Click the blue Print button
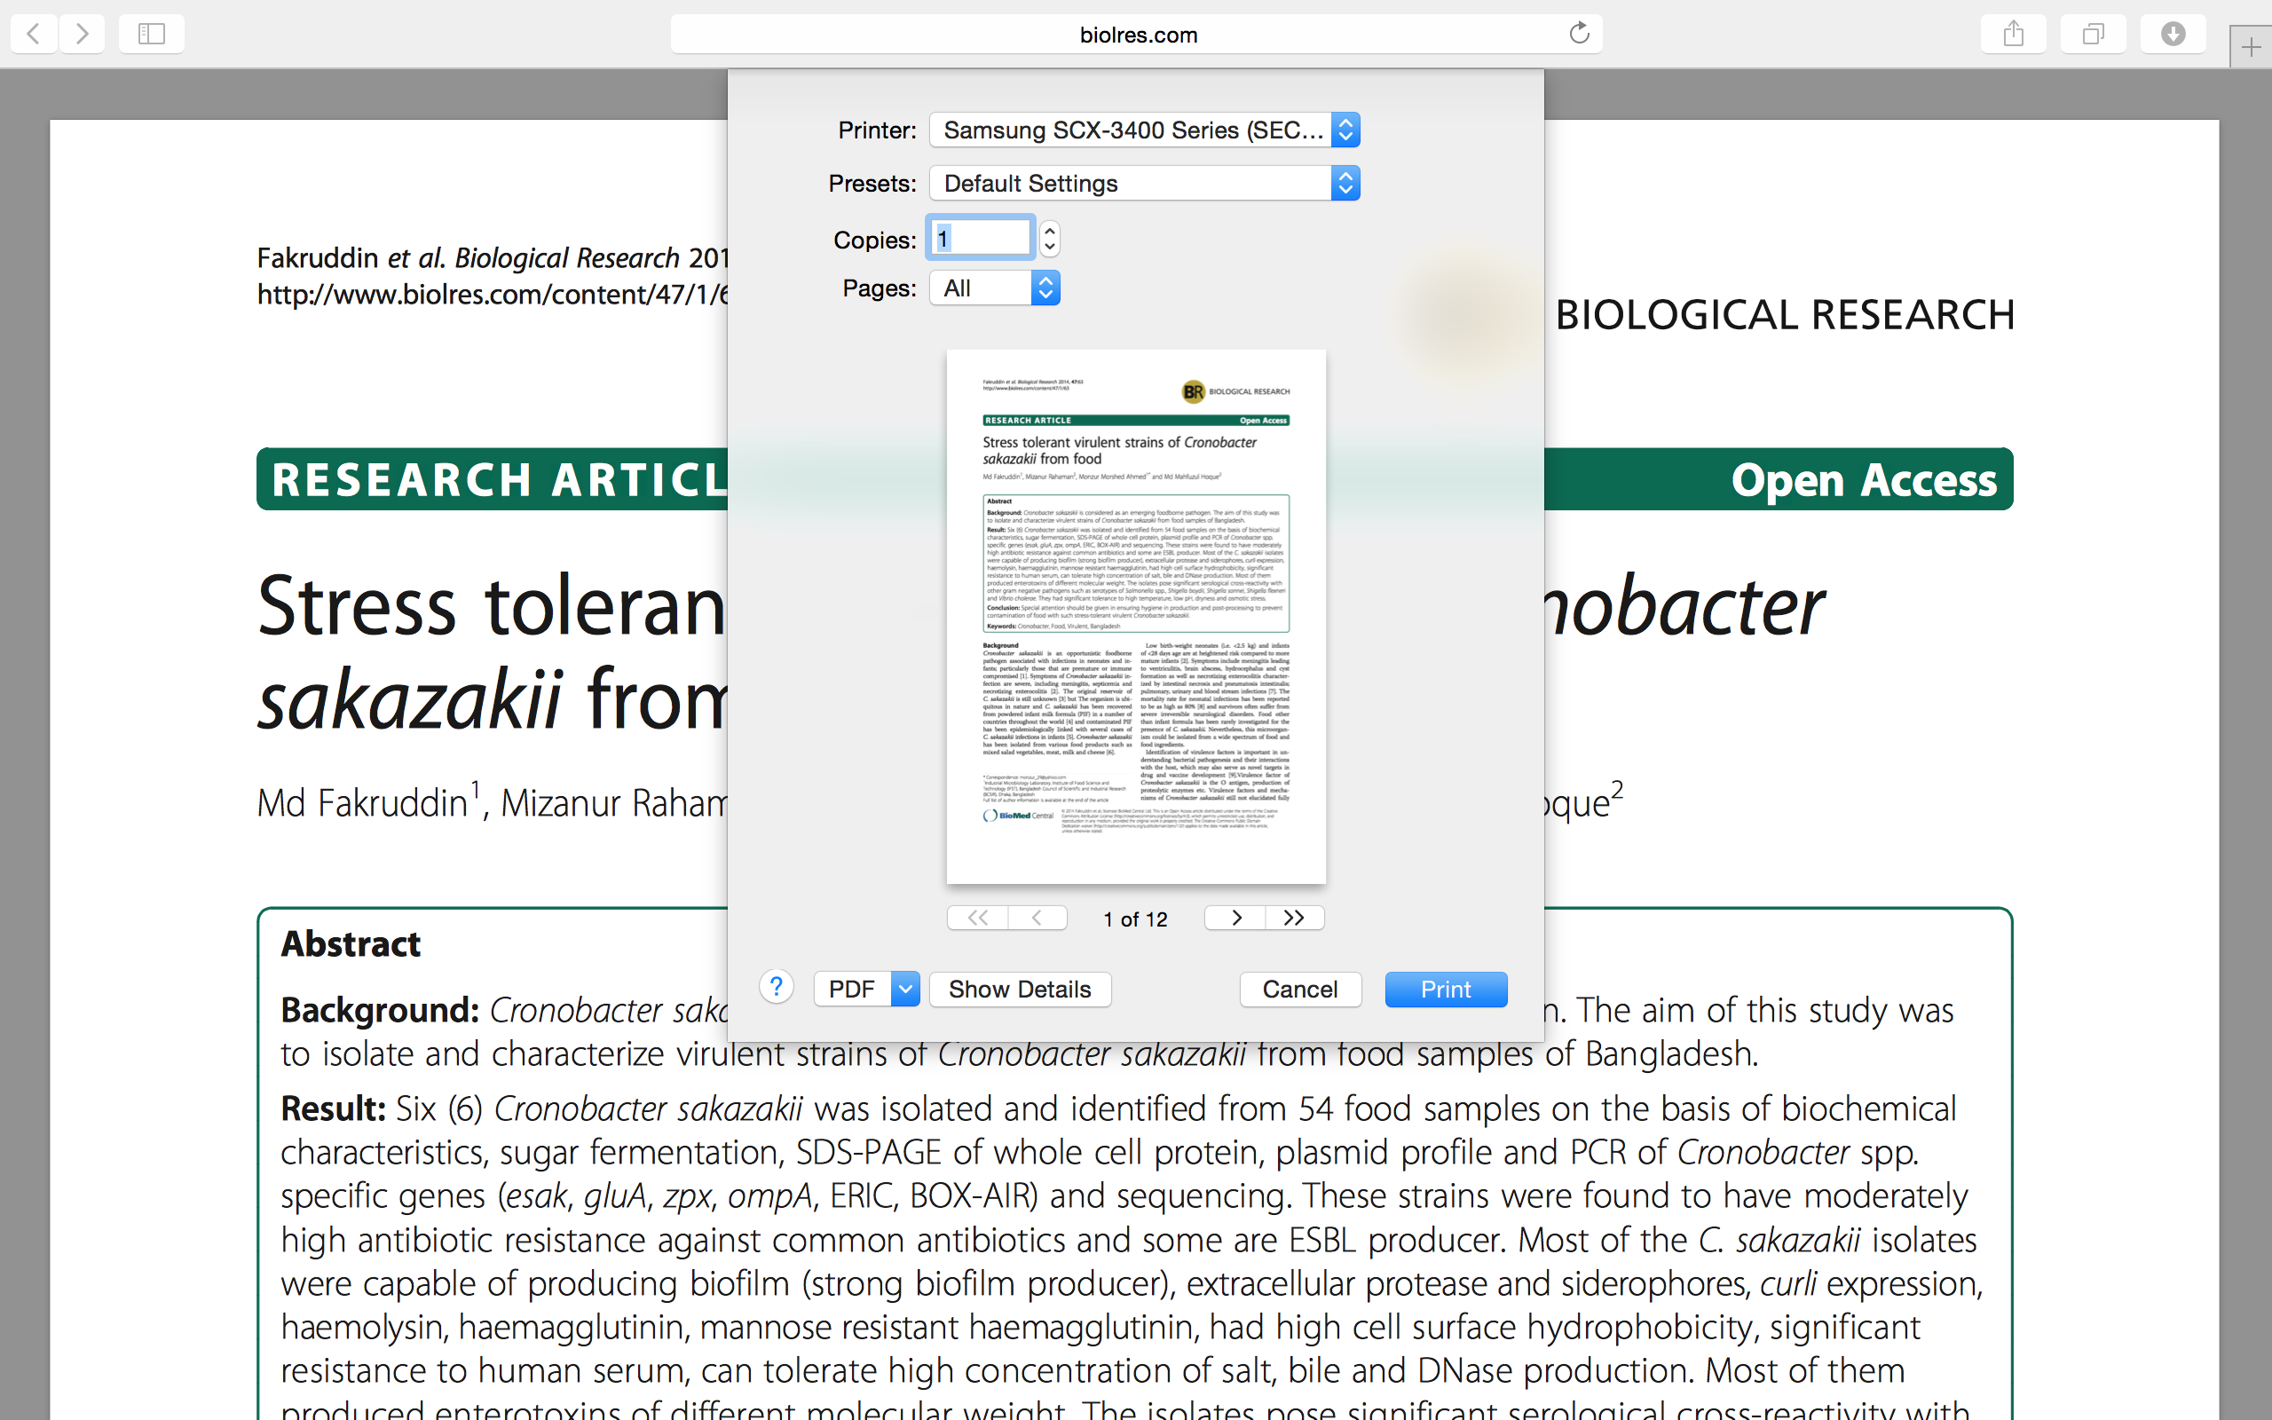The height and width of the screenshot is (1420, 2272). [x=1446, y=989]
